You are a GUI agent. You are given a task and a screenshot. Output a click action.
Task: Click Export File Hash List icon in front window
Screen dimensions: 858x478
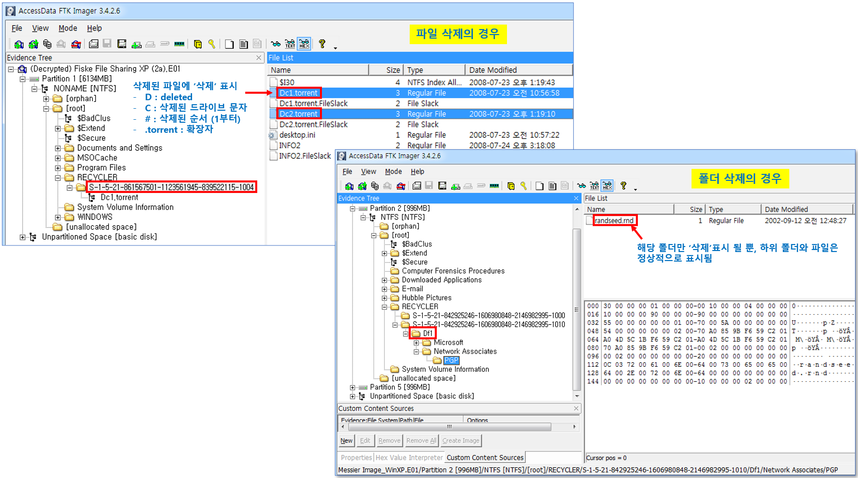(x=552, y=186)
